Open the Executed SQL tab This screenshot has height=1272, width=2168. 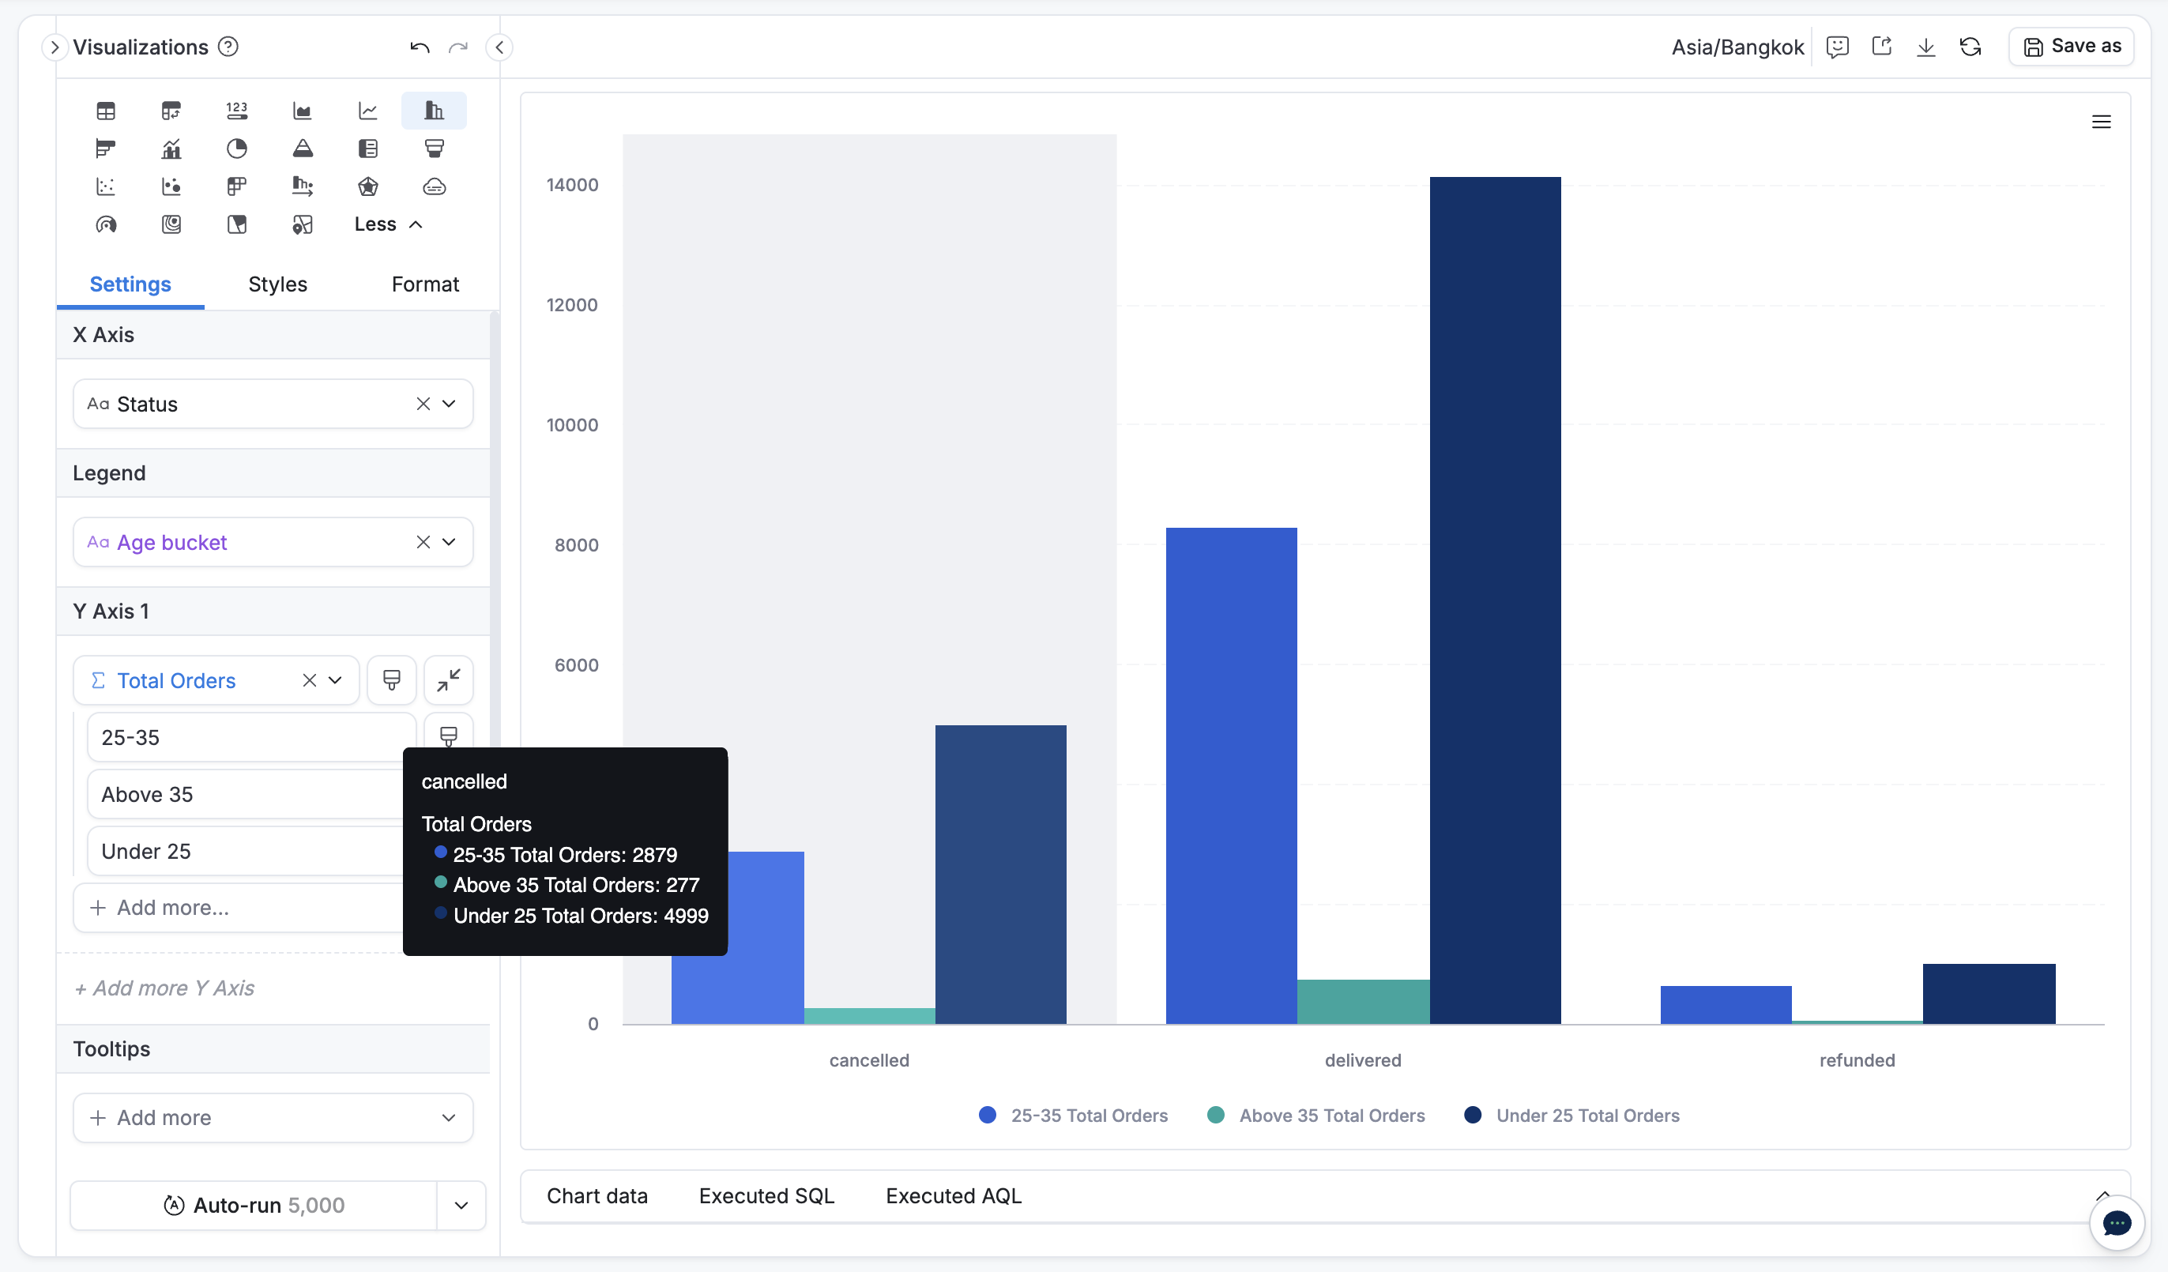766,1195
